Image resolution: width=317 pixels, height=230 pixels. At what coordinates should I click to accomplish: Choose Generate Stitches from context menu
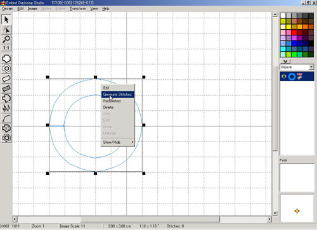tap(118, 94)
